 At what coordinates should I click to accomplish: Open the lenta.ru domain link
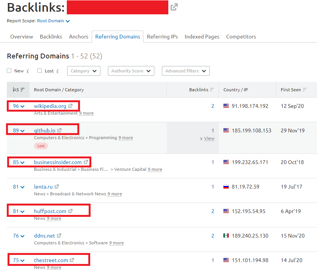(x=43, y=187)
